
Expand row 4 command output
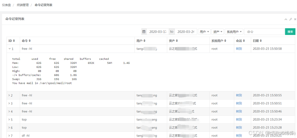(9, 111)
